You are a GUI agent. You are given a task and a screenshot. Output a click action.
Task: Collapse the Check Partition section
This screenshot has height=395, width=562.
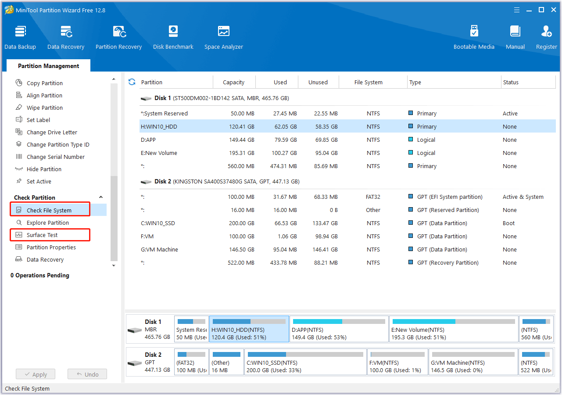(100, 197)
